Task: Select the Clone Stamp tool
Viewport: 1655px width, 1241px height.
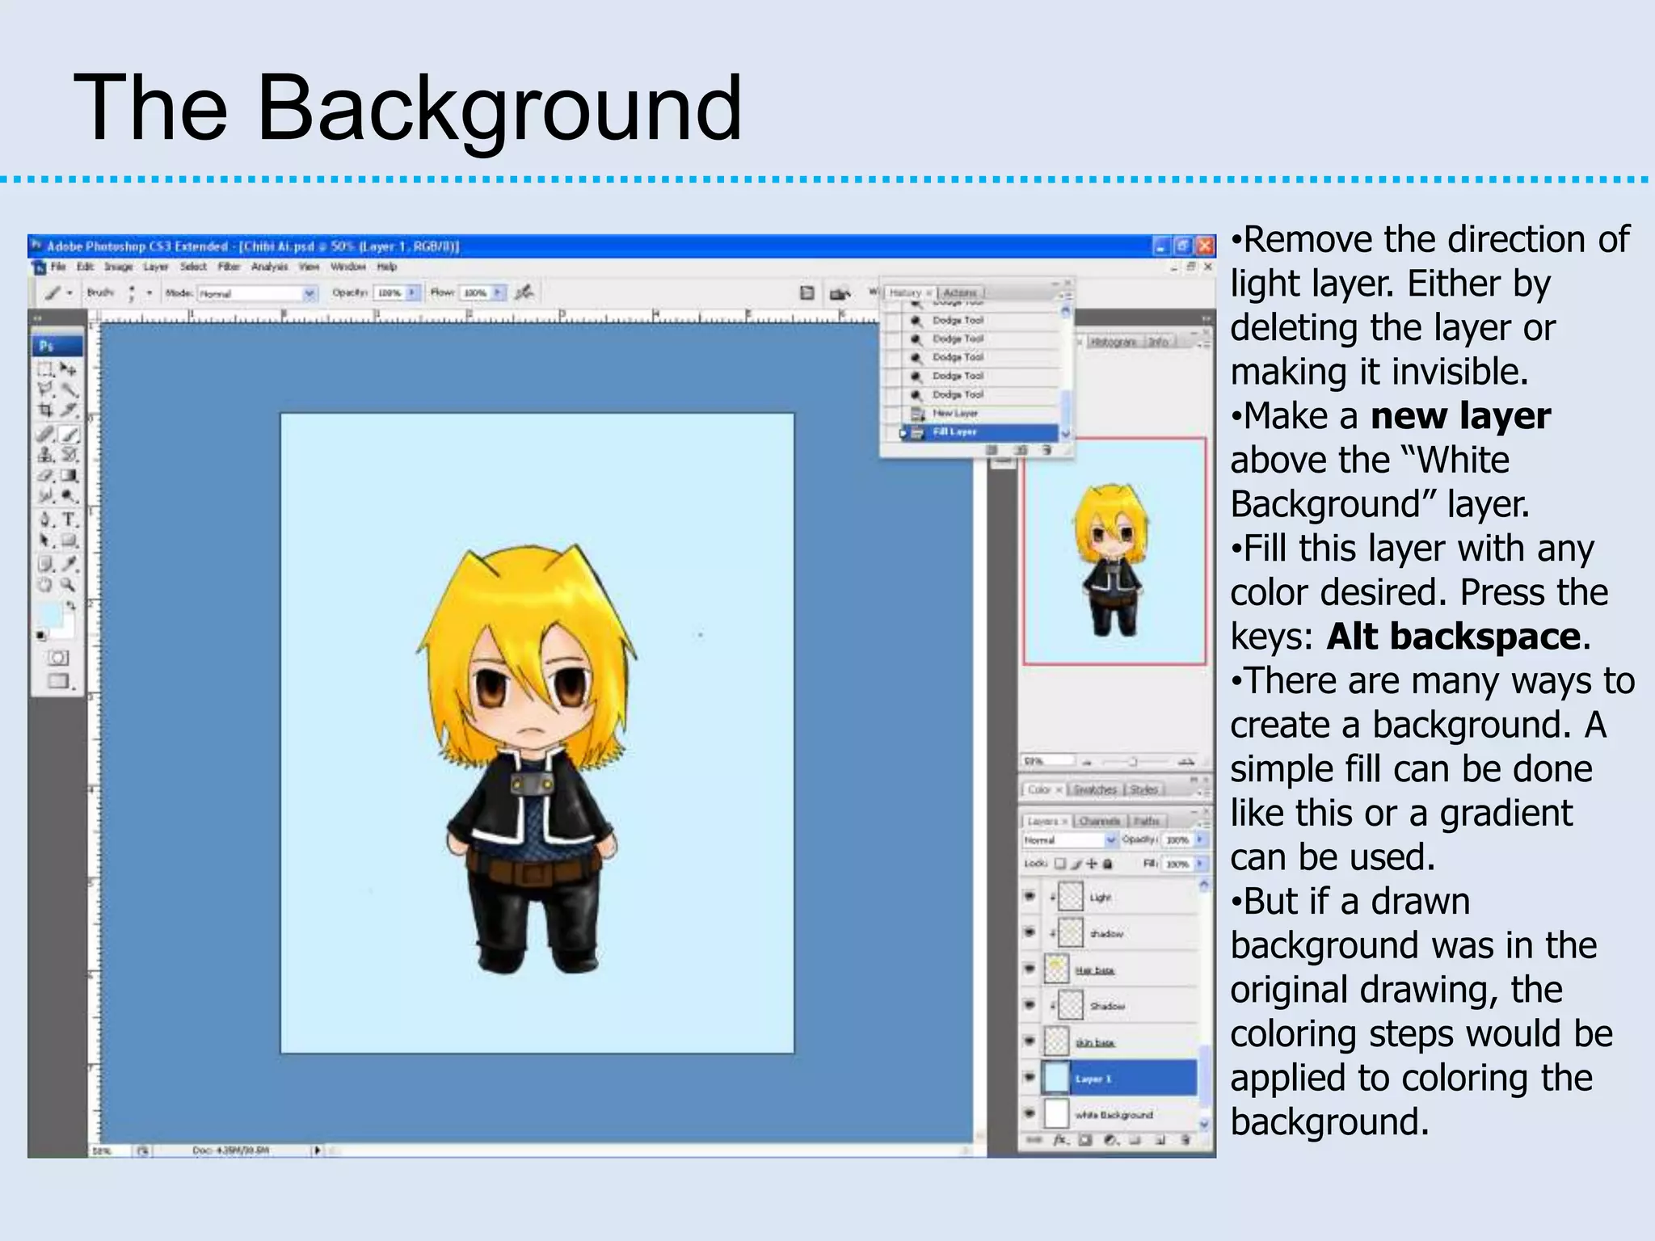Action: click(x=45, y=455)
